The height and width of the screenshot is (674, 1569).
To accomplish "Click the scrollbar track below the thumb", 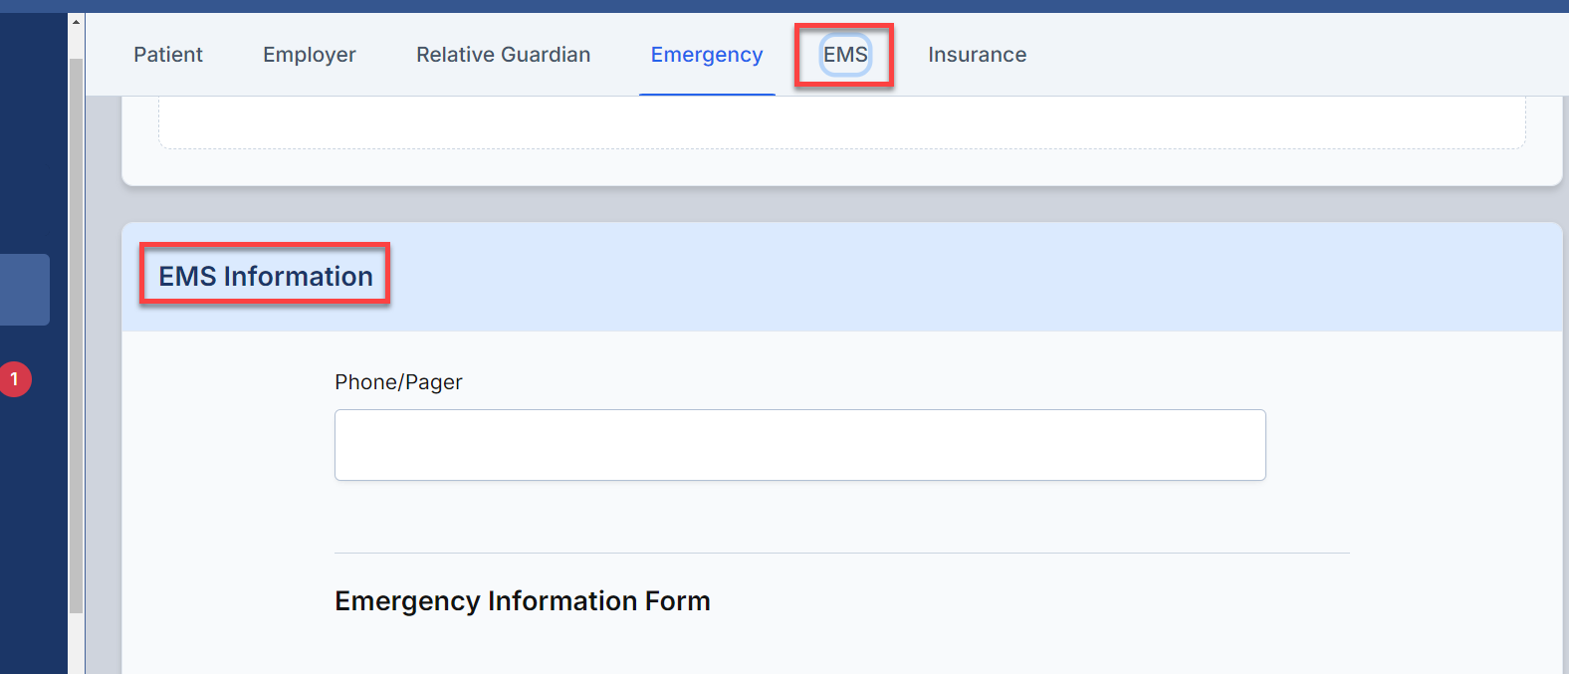I will click(76, 643).
